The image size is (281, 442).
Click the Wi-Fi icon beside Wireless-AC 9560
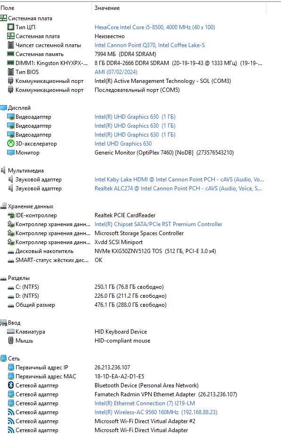click(x=11, y=412)
